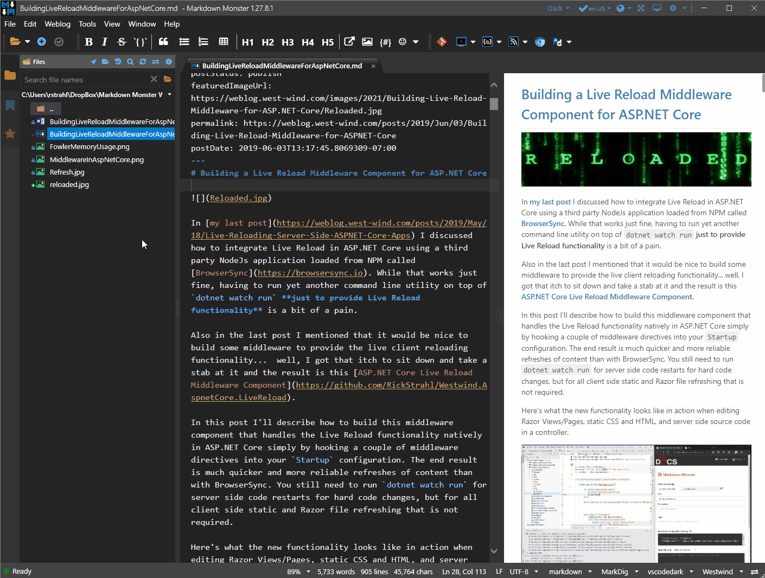Open the weblog RSS dropdown arrow
Image resolution: width=765 pixels, height=578 pixels.
click(x=525, y=42)
